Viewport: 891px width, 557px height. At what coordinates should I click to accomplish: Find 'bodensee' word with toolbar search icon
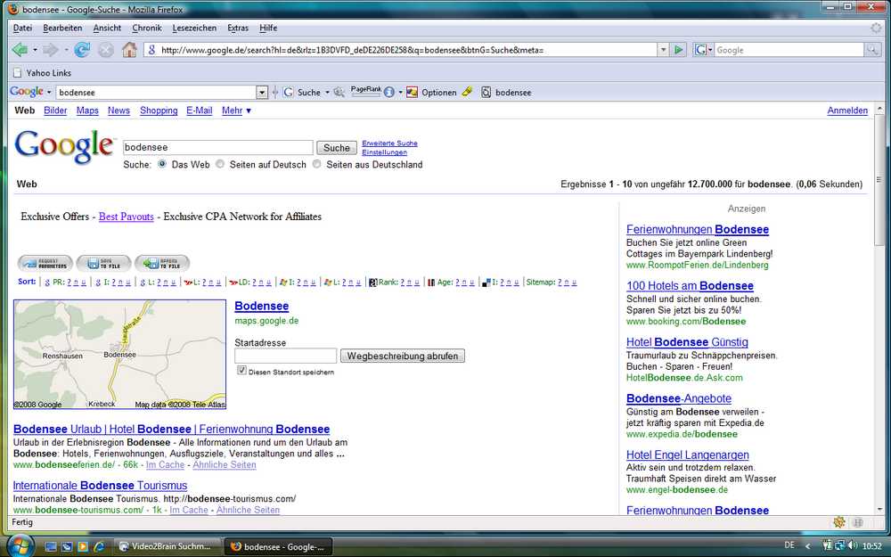pyautogui.click(x=506, y=92)
